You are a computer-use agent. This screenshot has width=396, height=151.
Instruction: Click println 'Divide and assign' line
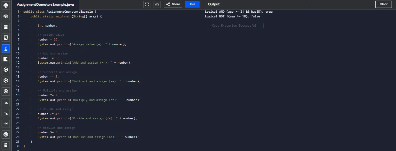pos(87,118)
